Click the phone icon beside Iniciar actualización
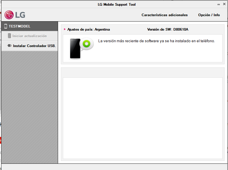 9,36
